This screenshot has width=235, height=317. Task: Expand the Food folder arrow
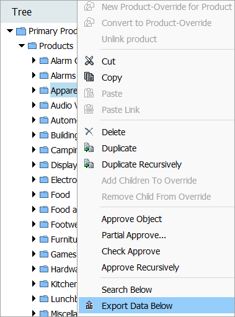33,194
